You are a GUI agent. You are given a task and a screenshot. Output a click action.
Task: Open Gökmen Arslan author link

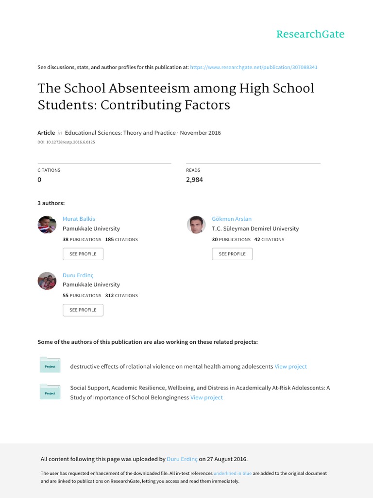pos(232,219)
